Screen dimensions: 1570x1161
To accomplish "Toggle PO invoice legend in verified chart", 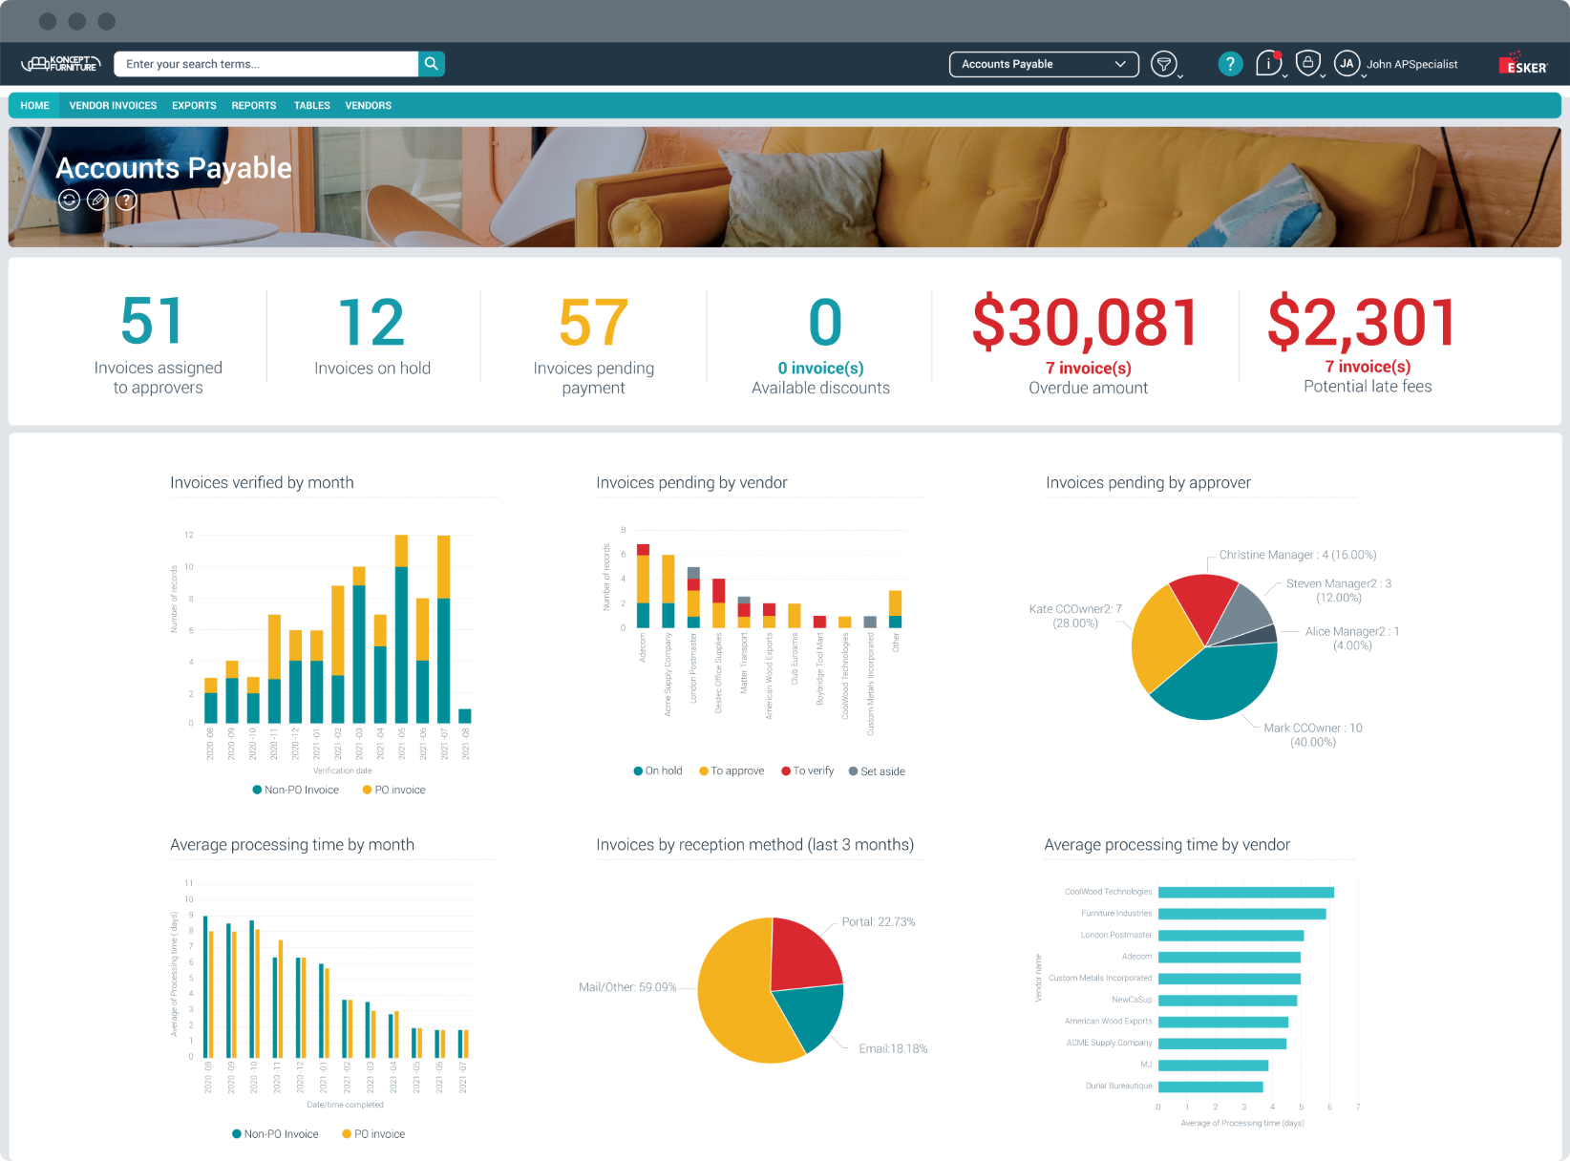I will click(394, 791).
